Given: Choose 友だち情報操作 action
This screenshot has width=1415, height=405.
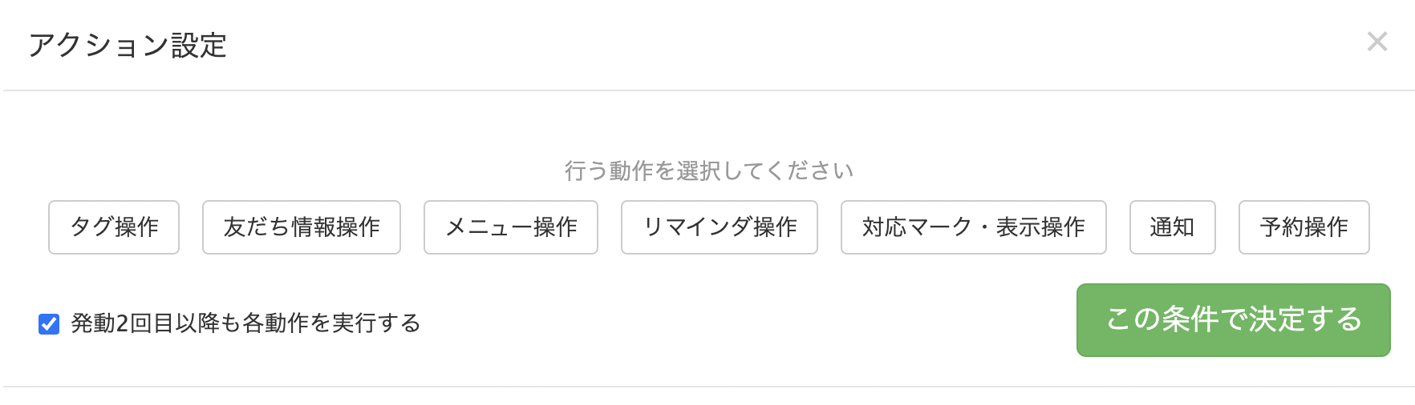Looking at the screenshot, I should [x=302, y=227].
